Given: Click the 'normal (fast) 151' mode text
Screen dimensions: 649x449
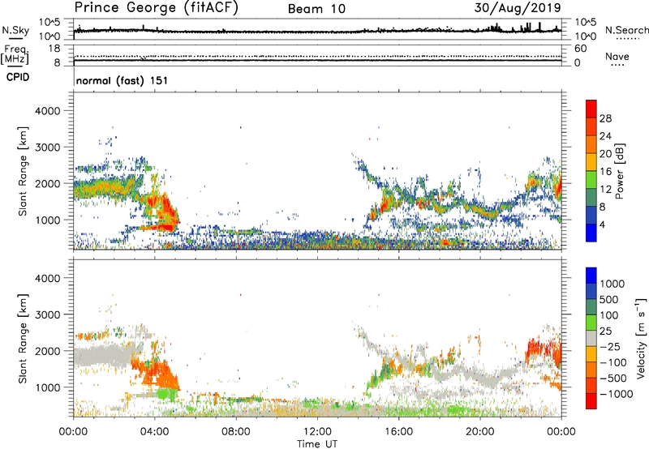Looking at the screenshot, I should 122,80.
